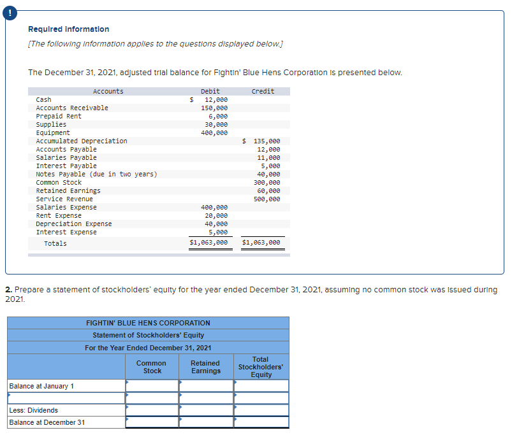Select Common Stock cell for Balance at December 31
Image resolution: width=519 pixels, height=435 pixels.
click(x=152, y=422)
